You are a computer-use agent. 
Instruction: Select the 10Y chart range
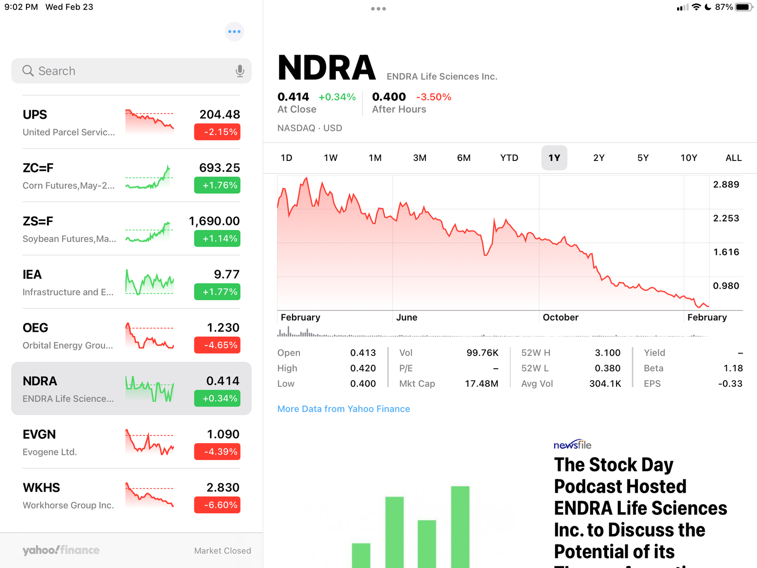click(689, 158)
